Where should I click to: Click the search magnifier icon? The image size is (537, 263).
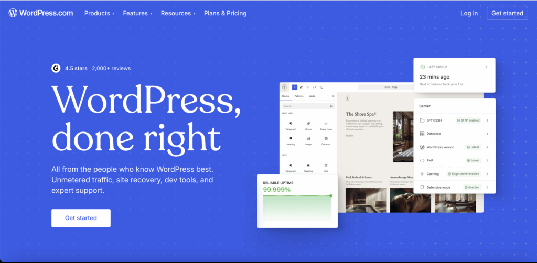331,106
